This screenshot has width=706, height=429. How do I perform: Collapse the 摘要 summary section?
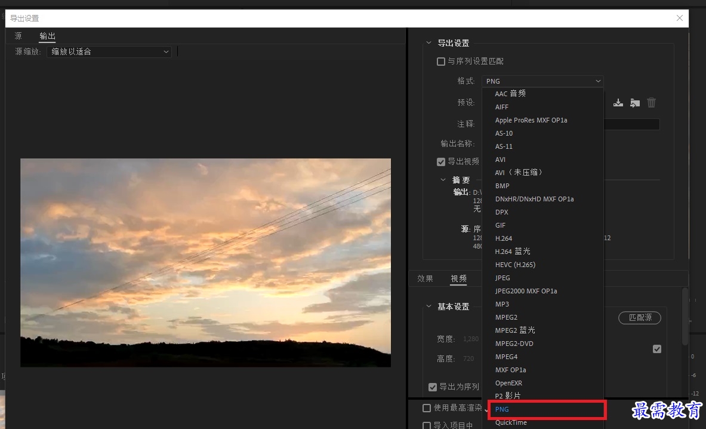point(443,180)
